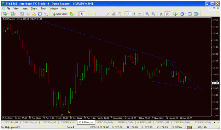This screenshot has width=221, height=130.
Task: Switch to Candlesticks chart display
Action: pyautogui.click(x=134, y=14)
